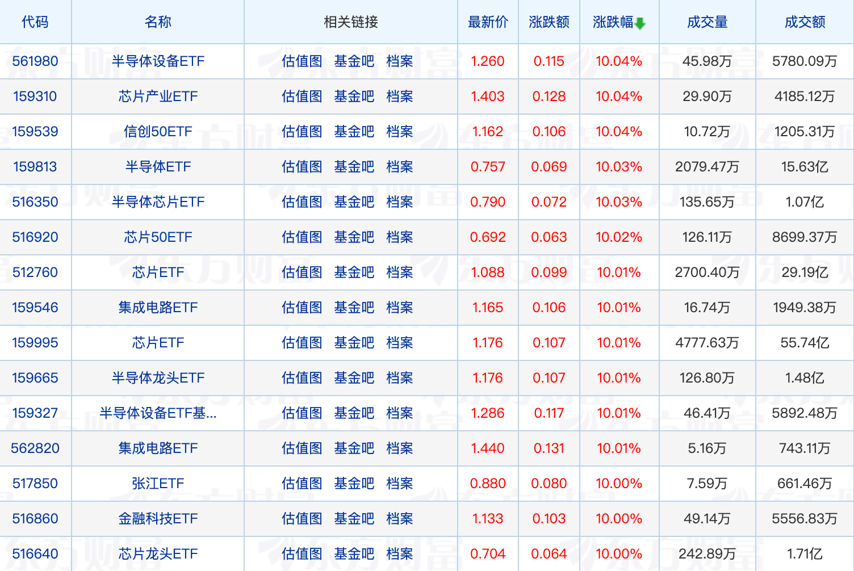Open 张江ETF fund page
Viewport: 854px width, 571px height.
tap(158, 484)
